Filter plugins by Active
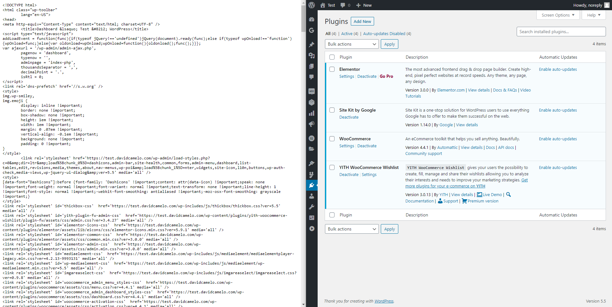This screenshot has width=612, height=307. click(x=350, y=33)
